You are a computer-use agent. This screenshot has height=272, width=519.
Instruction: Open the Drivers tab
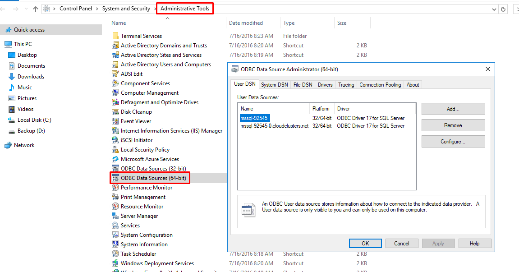325,85
